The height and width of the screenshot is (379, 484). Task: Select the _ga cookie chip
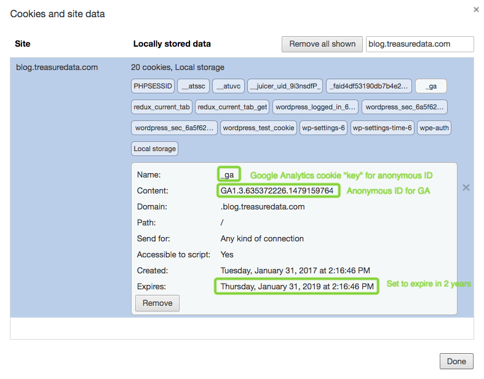click(431, 86)
